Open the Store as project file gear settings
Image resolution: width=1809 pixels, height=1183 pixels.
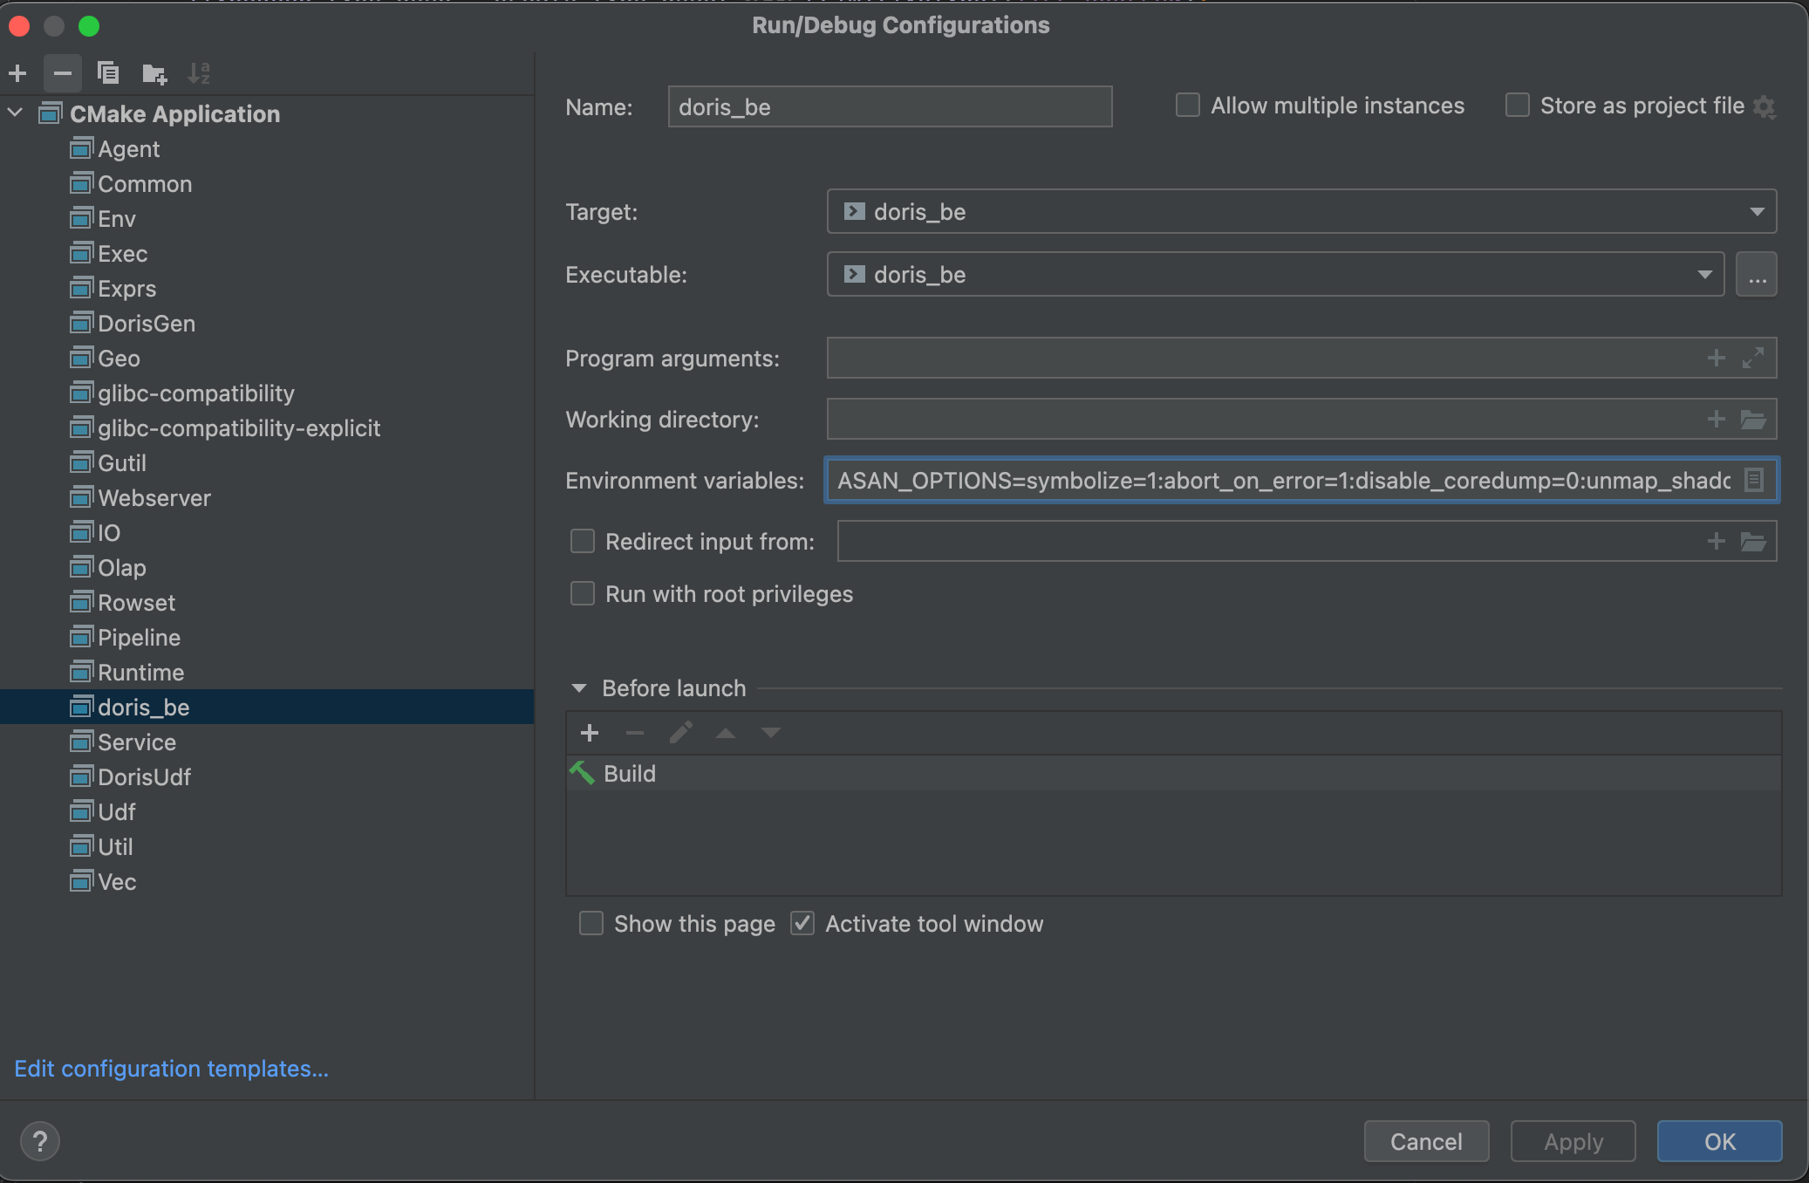1765,106
